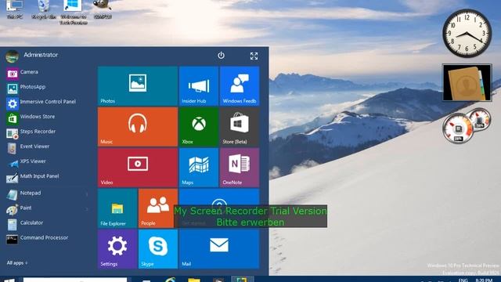Open the Settings tile
The image size is (501, 282).
(117, 249)
